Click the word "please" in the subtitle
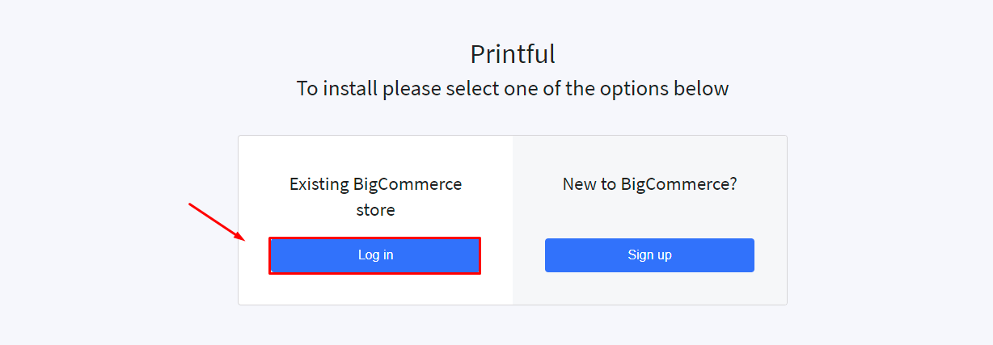This screenshot has height=345, width=993. tap(412, 88)
